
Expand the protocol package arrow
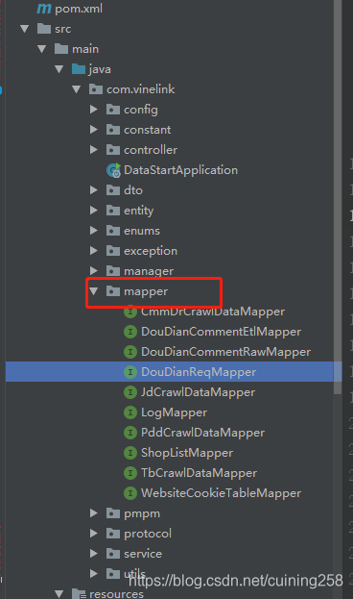[94, 534]
